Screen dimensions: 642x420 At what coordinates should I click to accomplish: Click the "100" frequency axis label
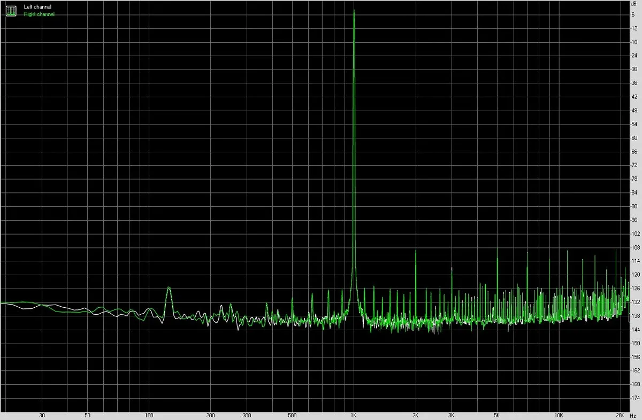[149, 415]
